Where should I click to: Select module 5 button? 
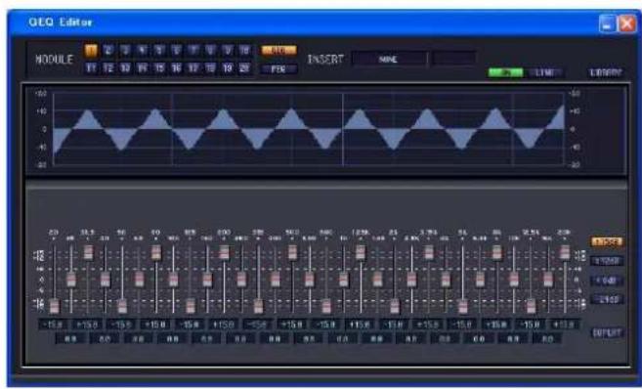pyautogui.click(x=159, y=51)
